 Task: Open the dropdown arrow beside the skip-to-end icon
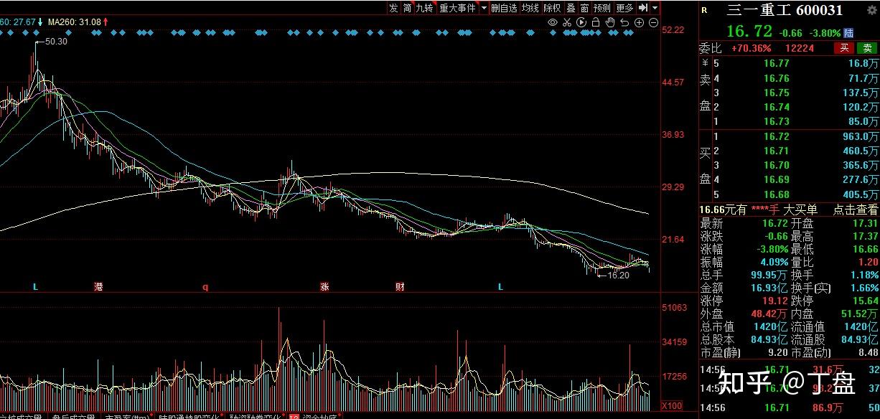pos(655,8)
